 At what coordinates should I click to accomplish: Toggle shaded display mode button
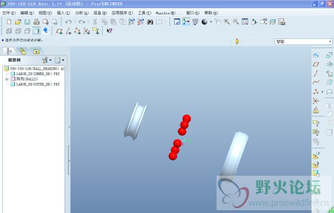36,31
